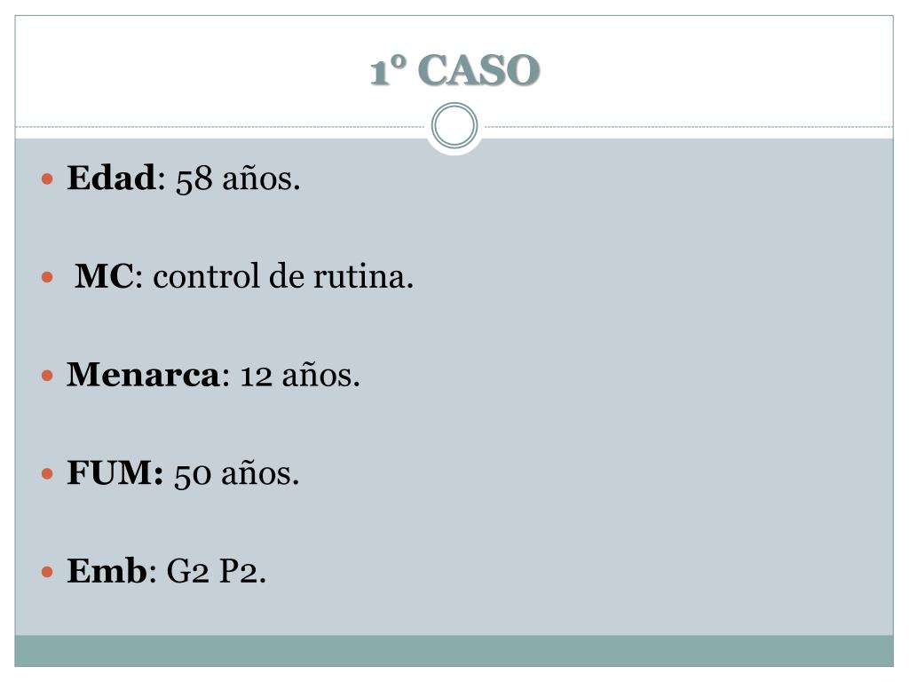Click the "G2 P2." text

(x=217, y=571)
